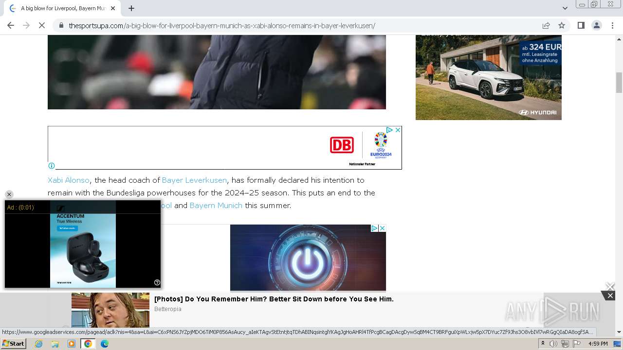Open Chrome three-dot menu
This screenshot has height=350, width=623.
click(x=612, y=25)
